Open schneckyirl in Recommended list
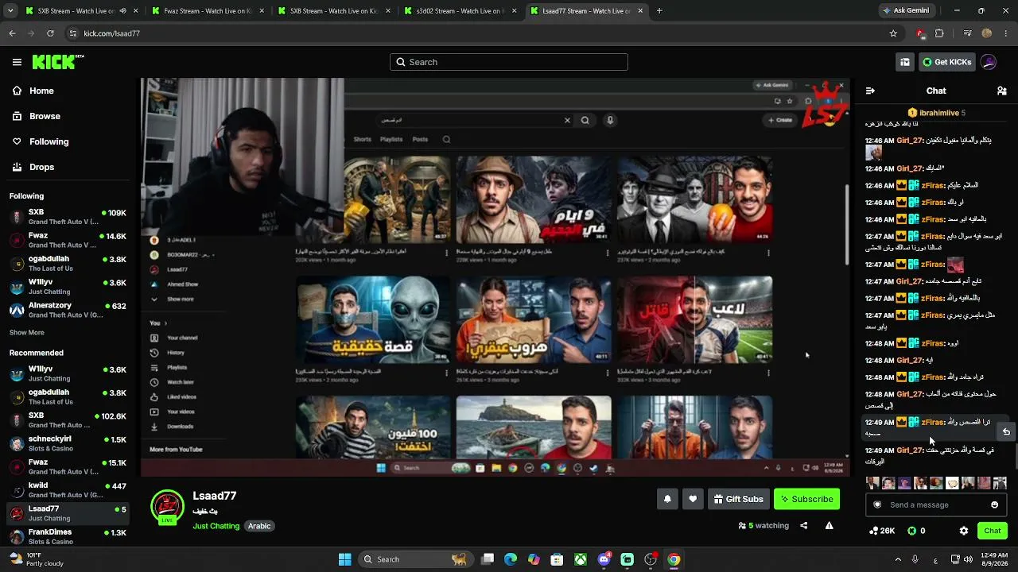Viewport: 1018px width, 572px height. (x=68, y=443)
